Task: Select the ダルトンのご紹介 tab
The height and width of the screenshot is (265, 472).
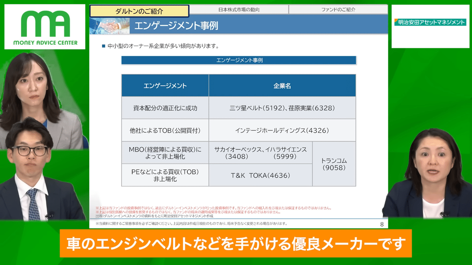Action: (x=140, y=11)
